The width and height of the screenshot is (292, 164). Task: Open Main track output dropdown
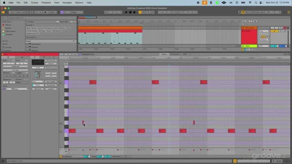(264, 46)
